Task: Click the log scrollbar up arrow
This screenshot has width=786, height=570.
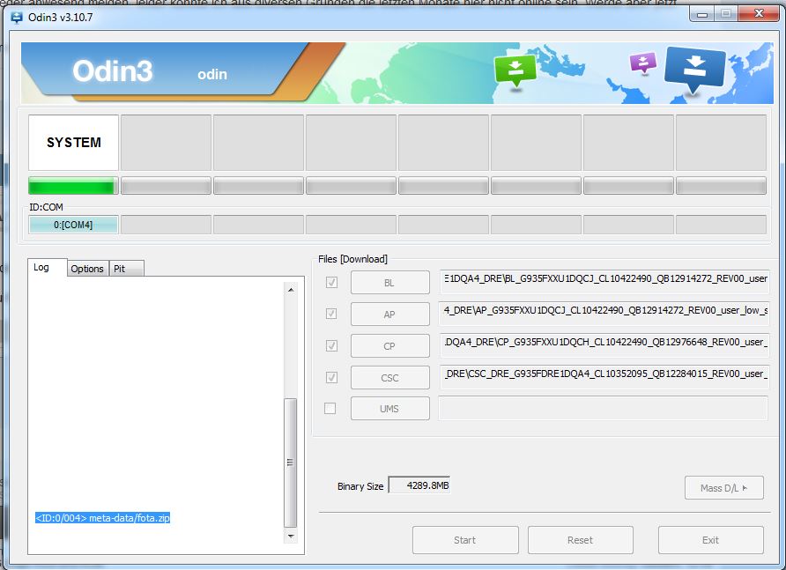Action: (290, 290)
